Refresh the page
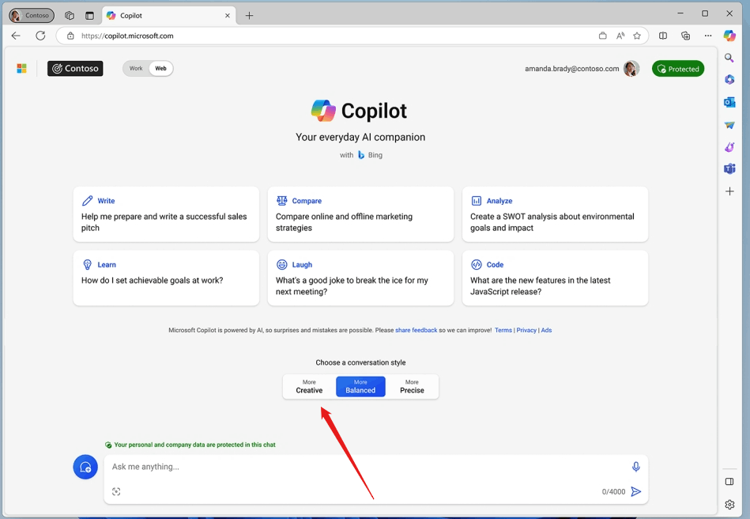 pos(40,36)
